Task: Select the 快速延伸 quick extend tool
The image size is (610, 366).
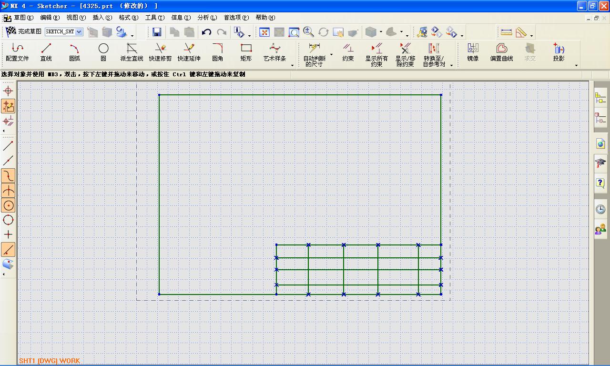Action: click(189, 52)
